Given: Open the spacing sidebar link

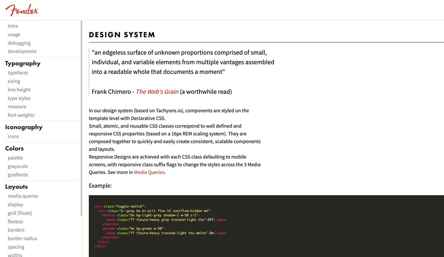Looking at the screenshot, I should (16, 247).
